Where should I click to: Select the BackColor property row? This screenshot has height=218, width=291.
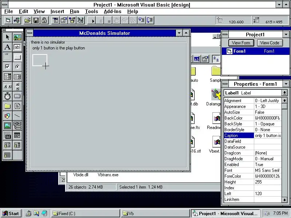click(x=253, y=118)
